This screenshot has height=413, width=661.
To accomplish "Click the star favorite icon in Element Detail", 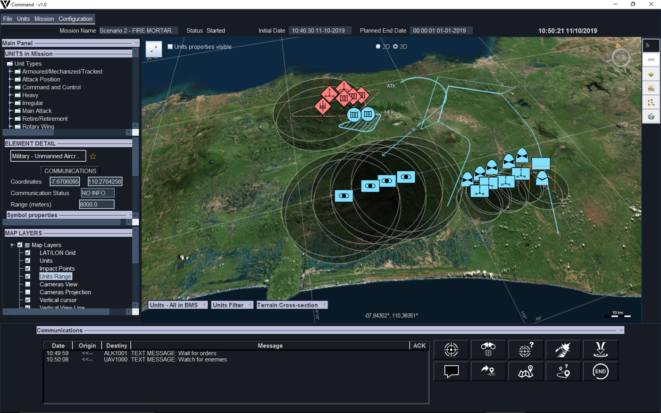I will pyautogui.click(x=93, y=156).
